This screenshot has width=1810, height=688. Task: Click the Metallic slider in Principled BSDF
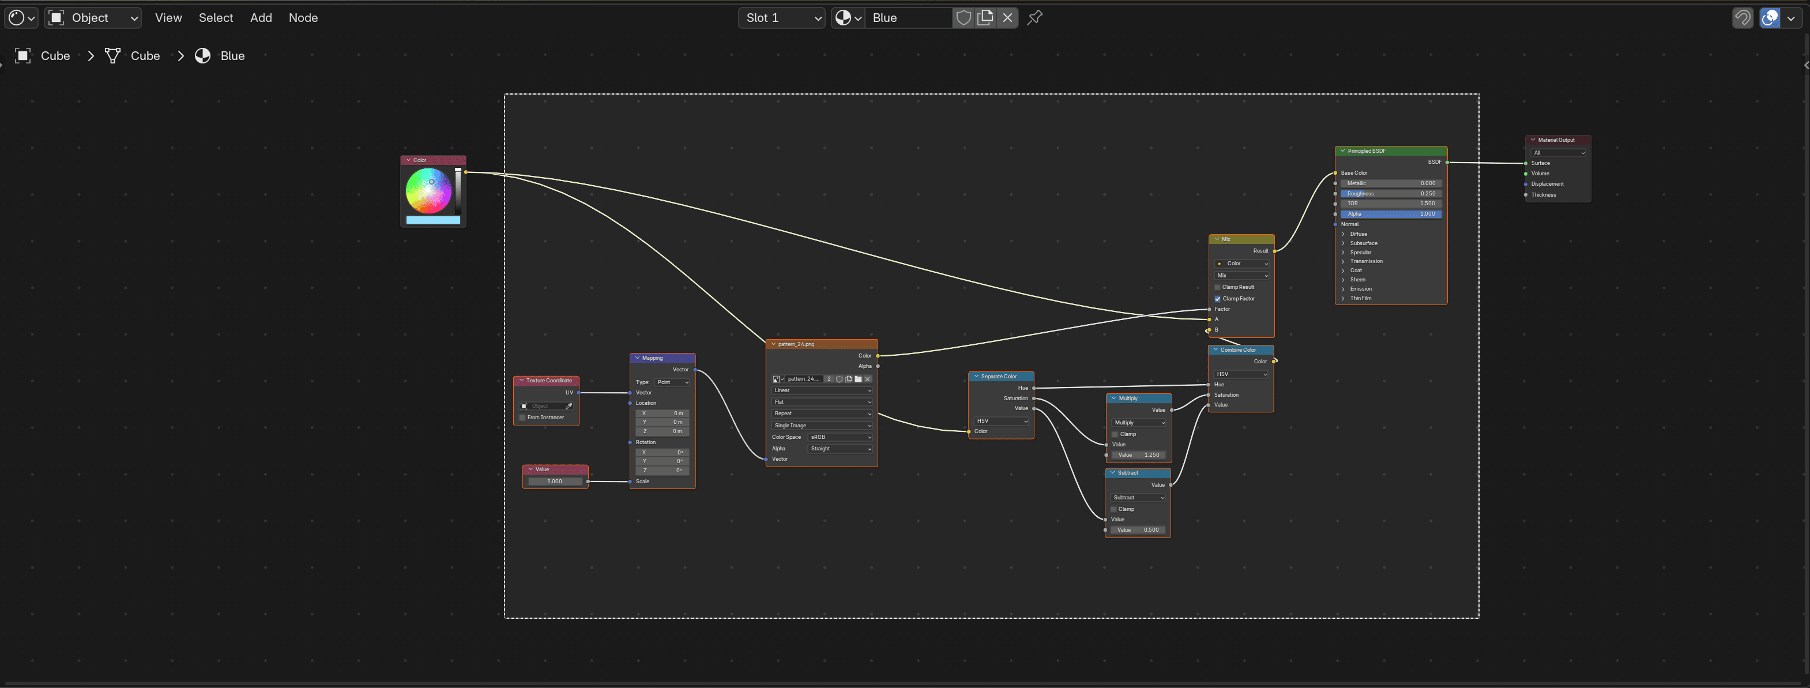click(x=1391, y=183)
